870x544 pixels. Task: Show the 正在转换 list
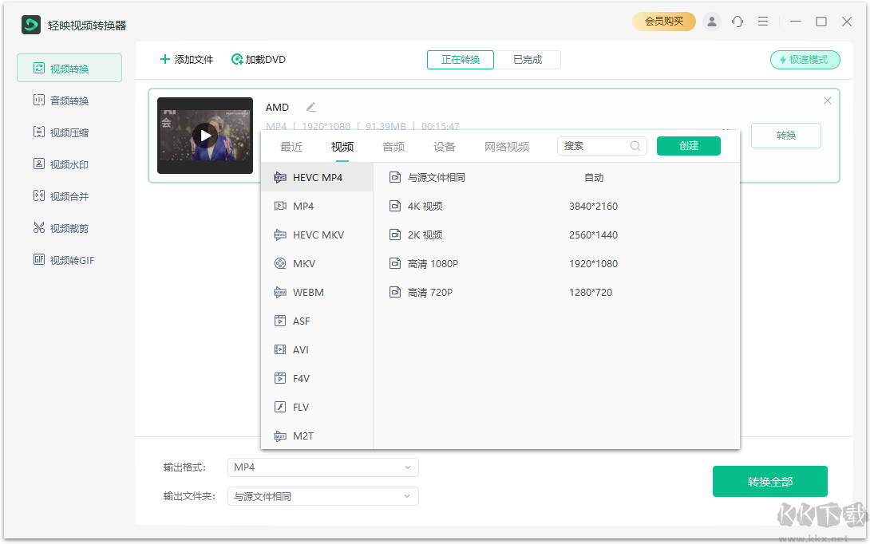pos(461,59)
